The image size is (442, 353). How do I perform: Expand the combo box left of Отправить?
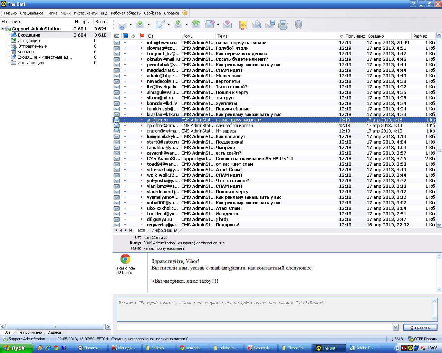(395, 327)
